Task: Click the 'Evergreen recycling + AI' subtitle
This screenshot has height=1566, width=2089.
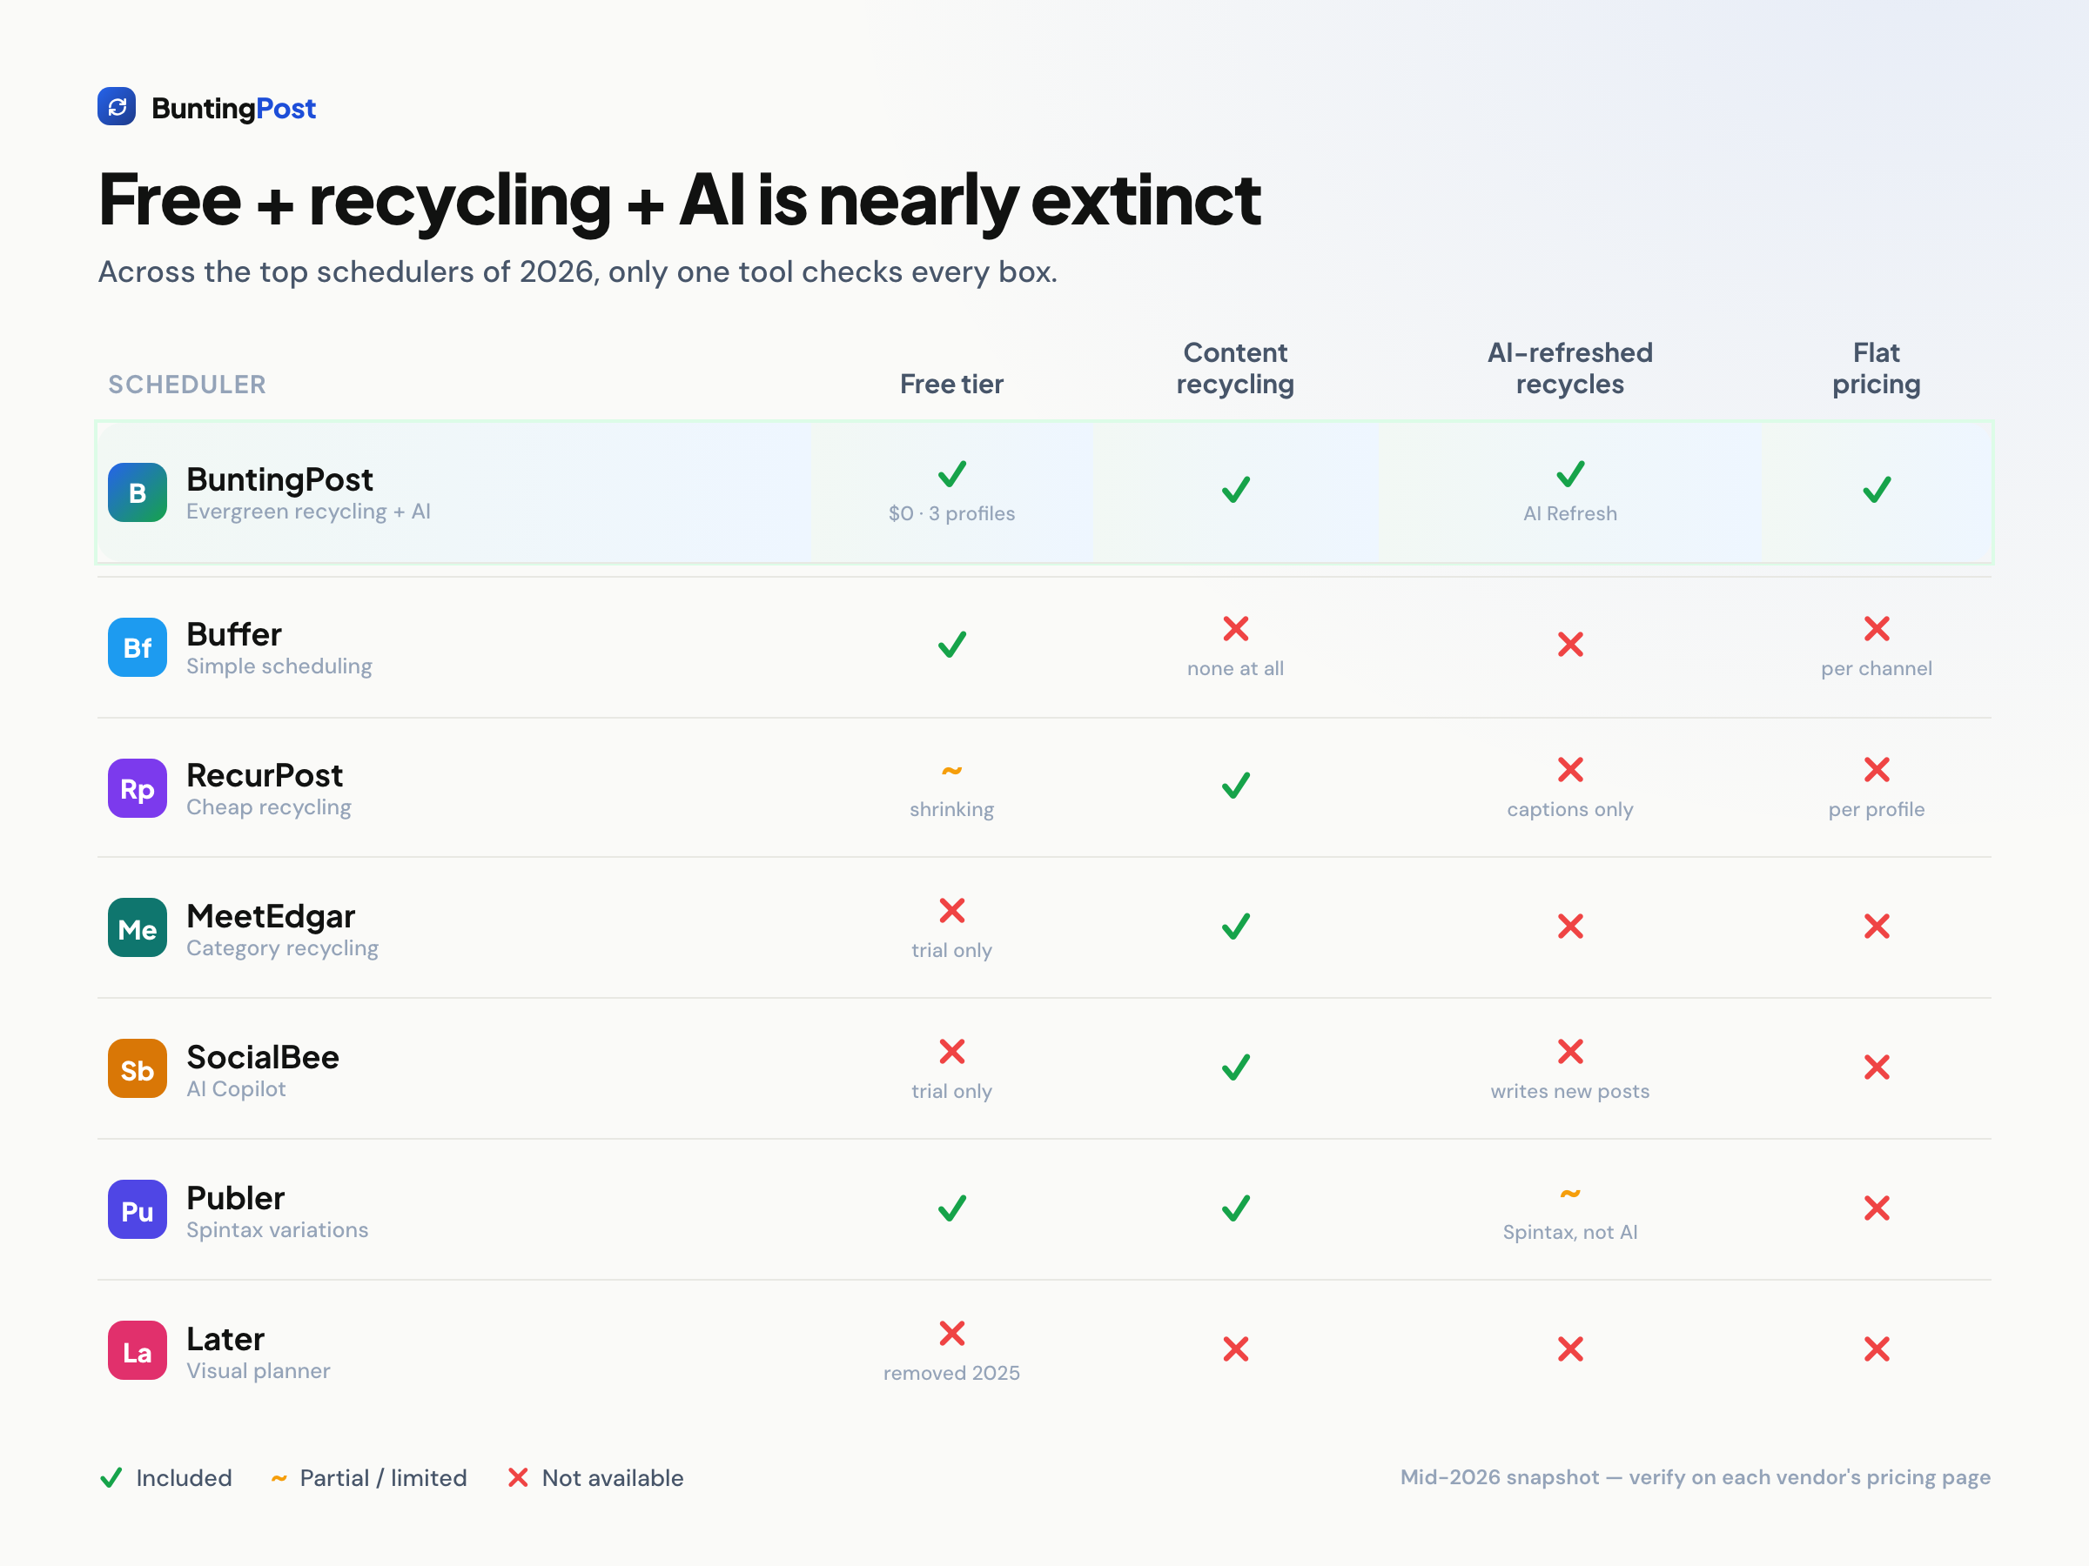Action: click(309, 512)
